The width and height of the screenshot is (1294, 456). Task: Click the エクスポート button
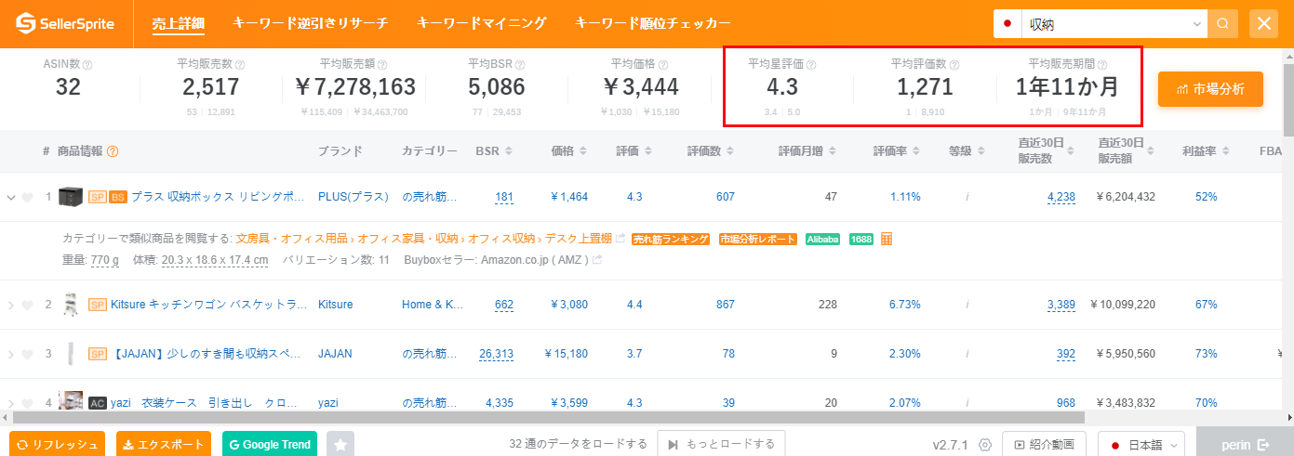pyautogui.click(x=164, y=445)
